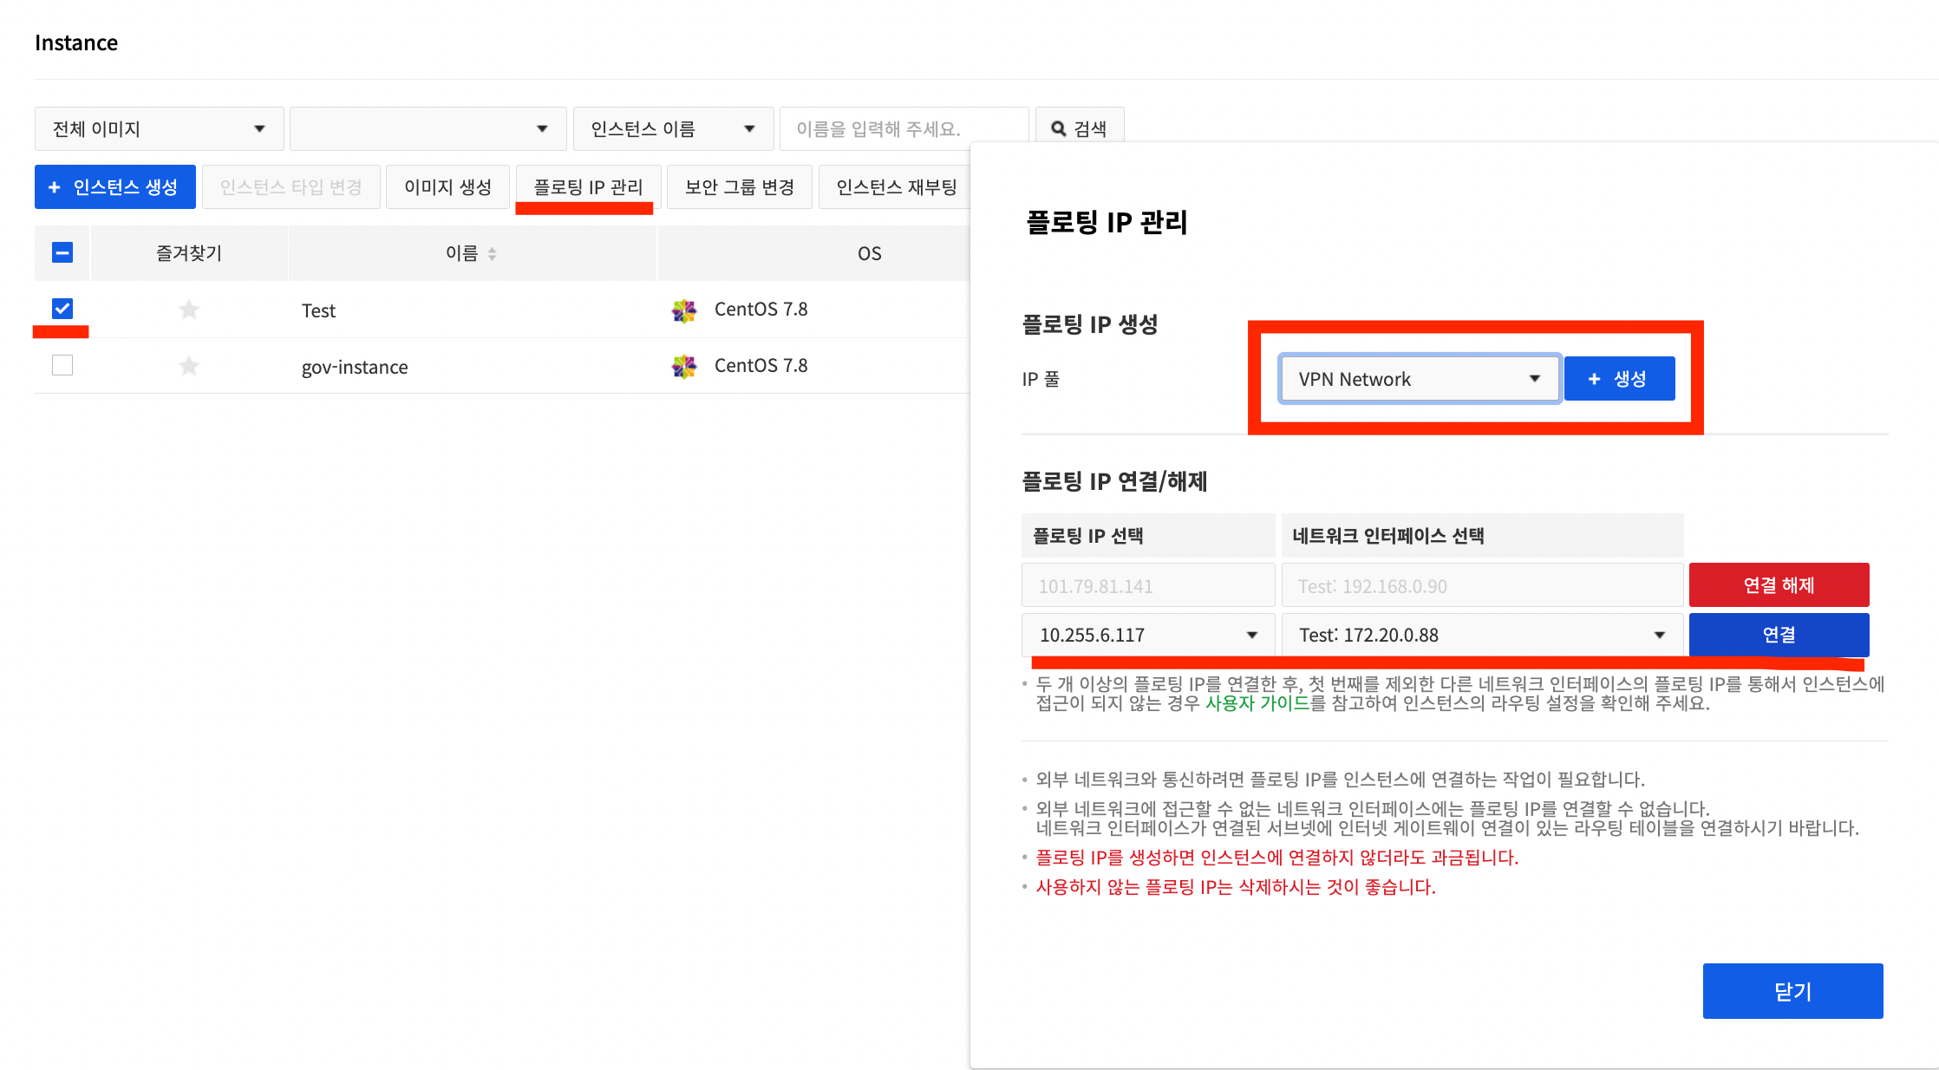
Task: Click the red 연결 해제 button
Action: (1779, 585)
